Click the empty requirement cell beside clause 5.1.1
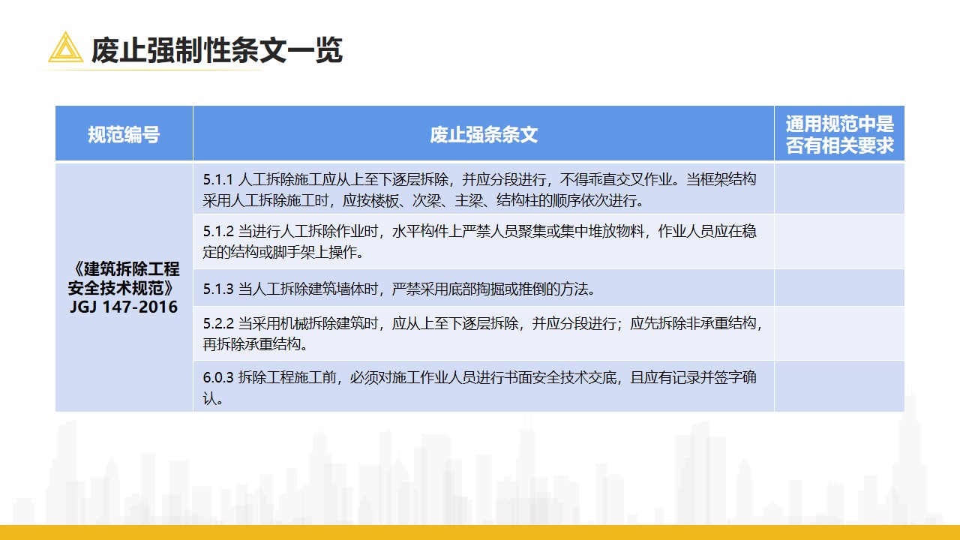Viewport: 960px width, 540px height. [x=839, y=188]
